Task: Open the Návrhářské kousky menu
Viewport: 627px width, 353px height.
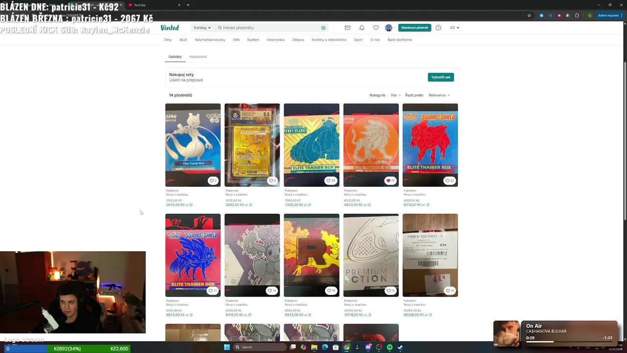Action: click(210, 40)
